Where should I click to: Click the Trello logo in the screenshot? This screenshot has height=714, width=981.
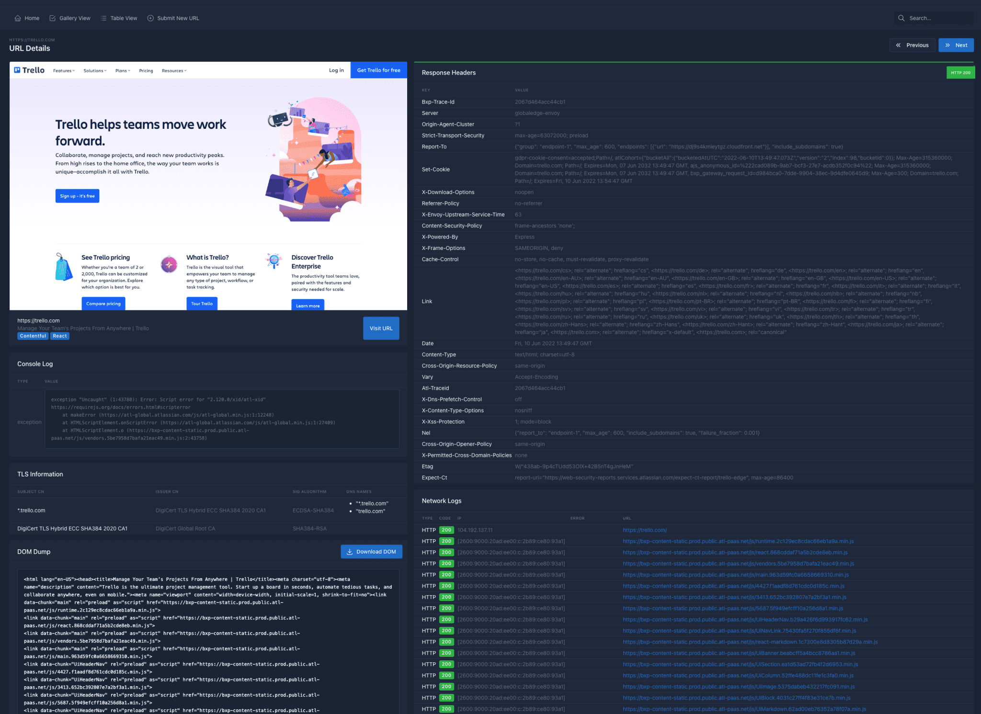(x=29, y=70)
